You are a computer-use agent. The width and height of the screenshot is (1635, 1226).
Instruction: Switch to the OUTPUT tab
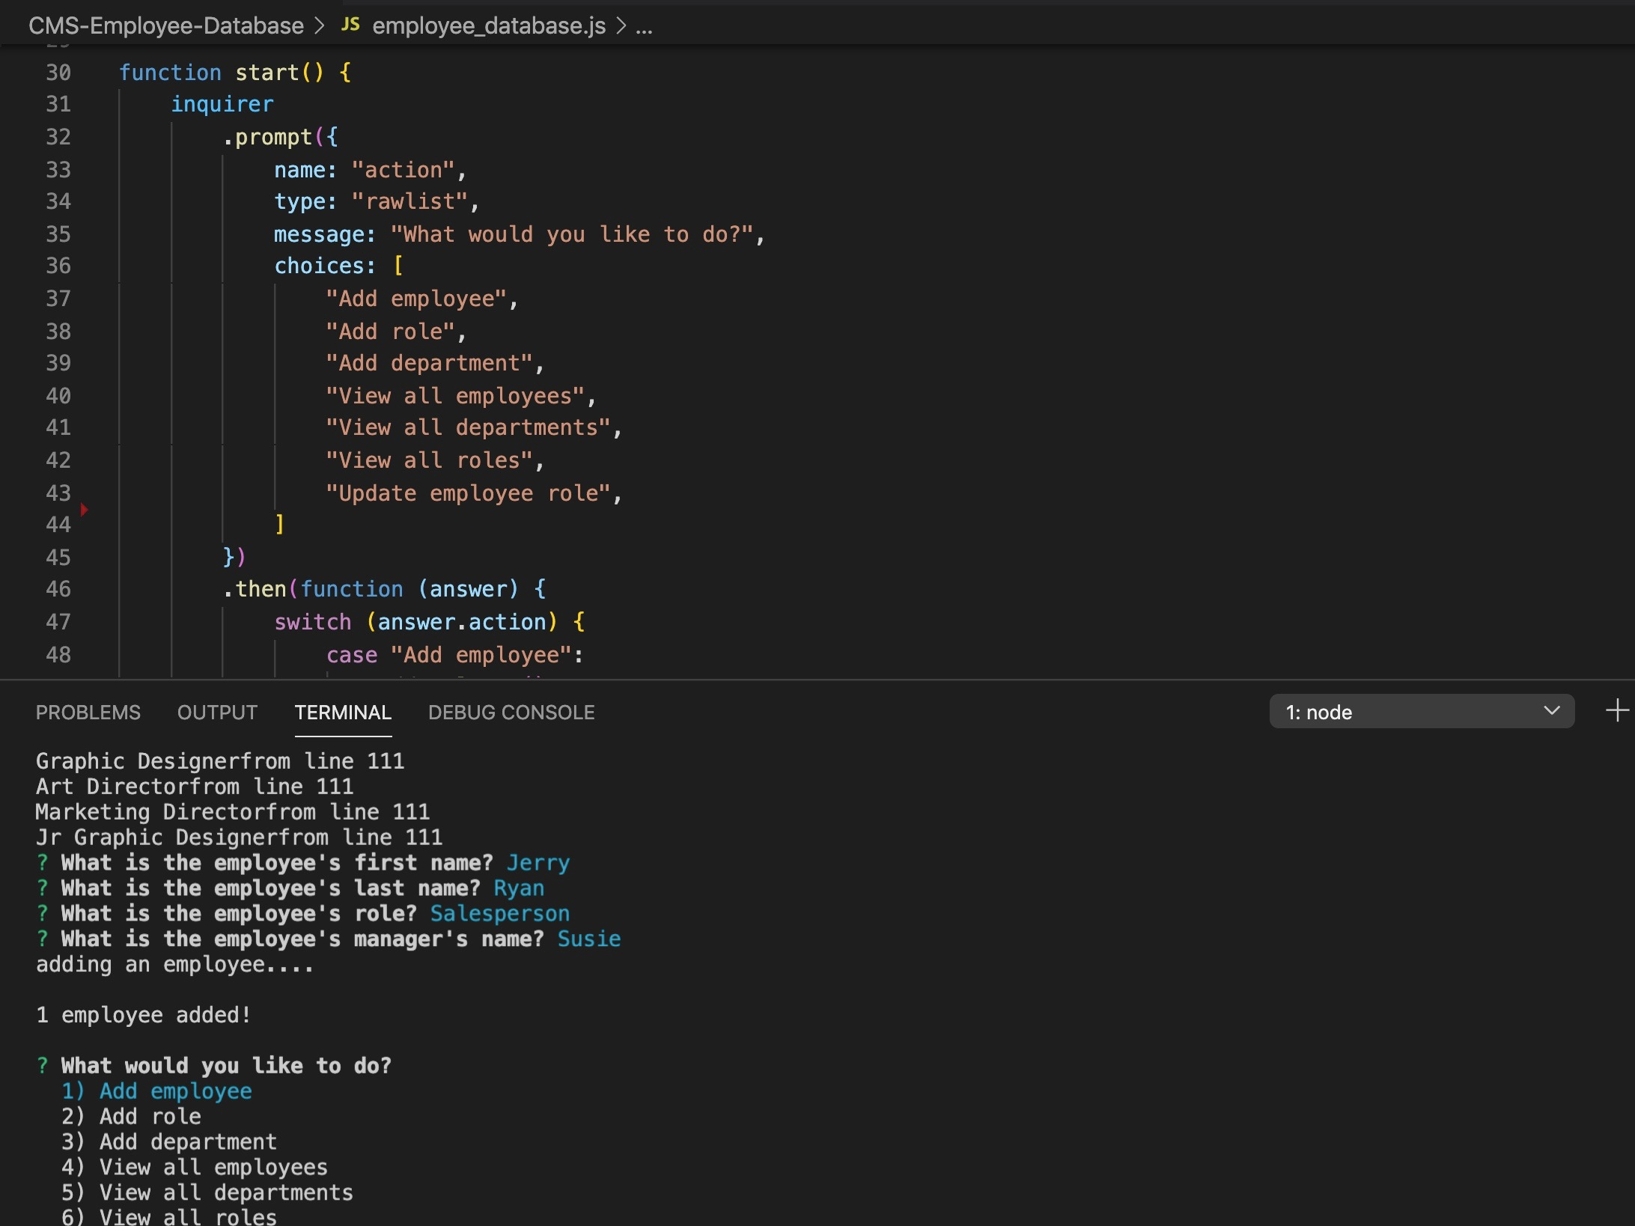pyautogui.click(x=217, y=712)
